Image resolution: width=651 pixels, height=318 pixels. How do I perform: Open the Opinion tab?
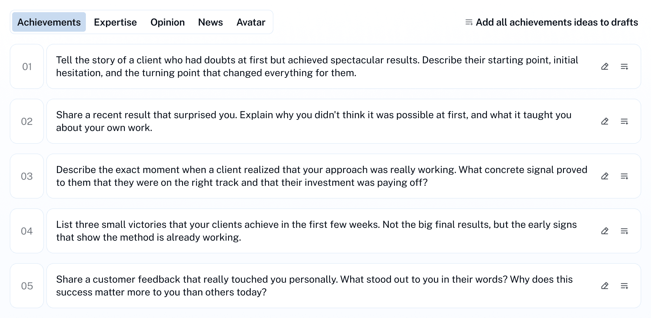click(x=167, y=22)
